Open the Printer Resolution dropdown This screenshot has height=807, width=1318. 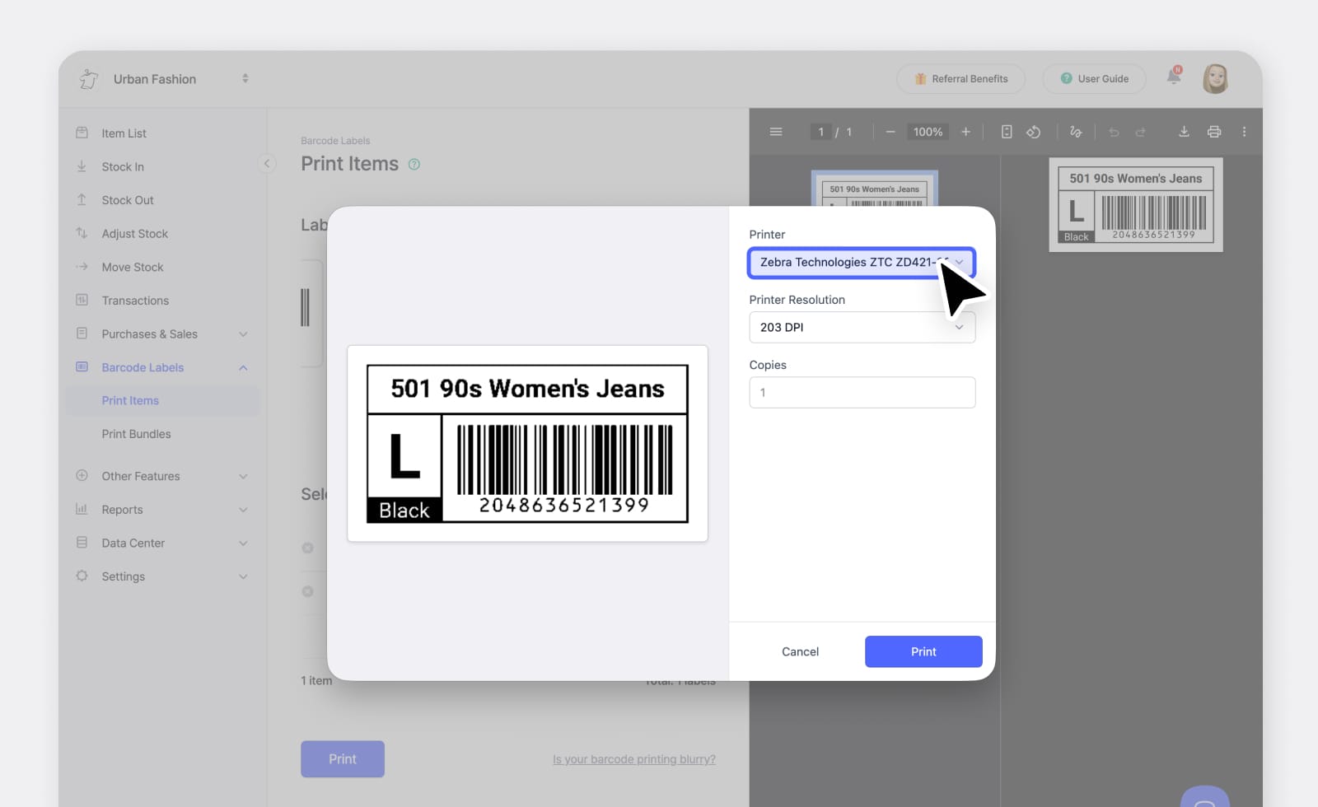(x=861, y=327)
